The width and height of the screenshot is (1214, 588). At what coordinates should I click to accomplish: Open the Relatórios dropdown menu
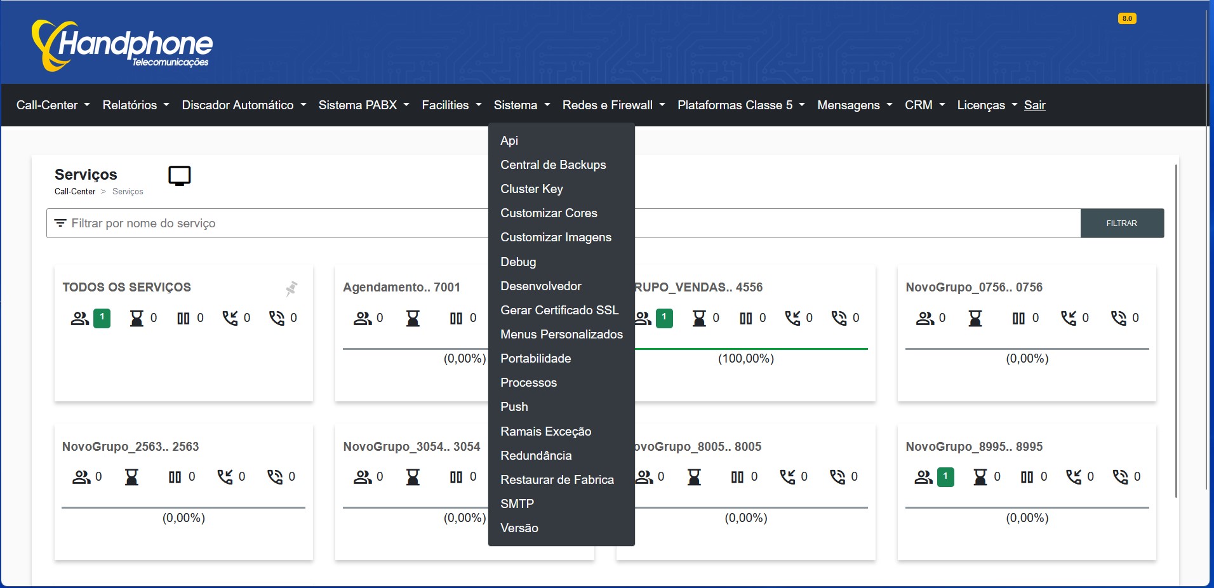coord(136,105)
